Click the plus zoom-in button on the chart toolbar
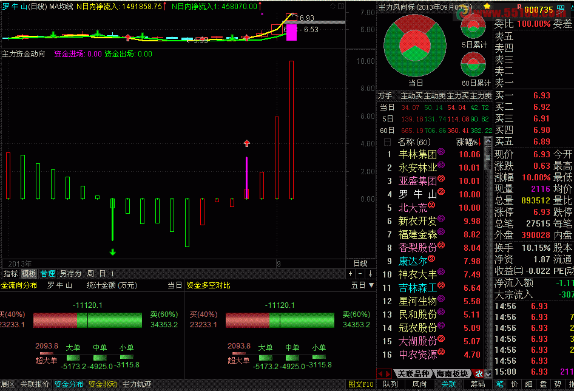 [x=350, y=274]
